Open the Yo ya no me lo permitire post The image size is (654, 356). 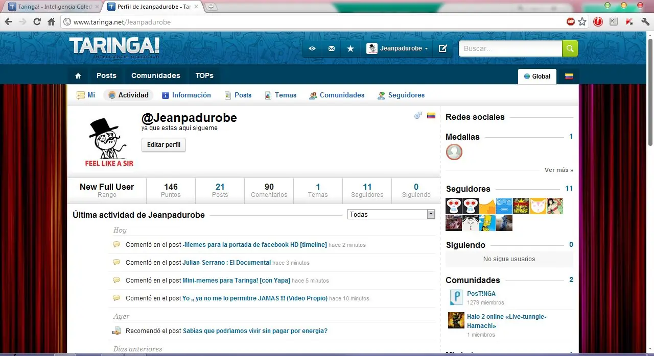255,298
